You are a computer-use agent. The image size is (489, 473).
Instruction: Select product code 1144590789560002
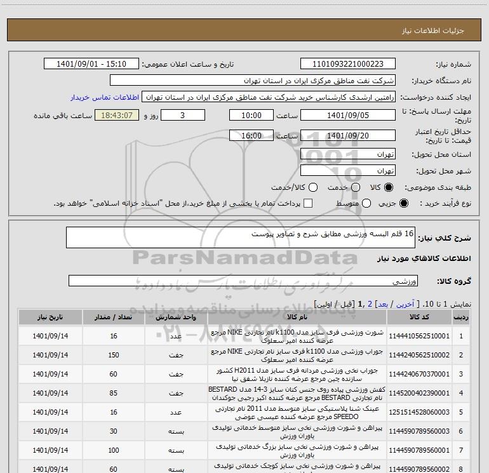(x=419, y=469)
